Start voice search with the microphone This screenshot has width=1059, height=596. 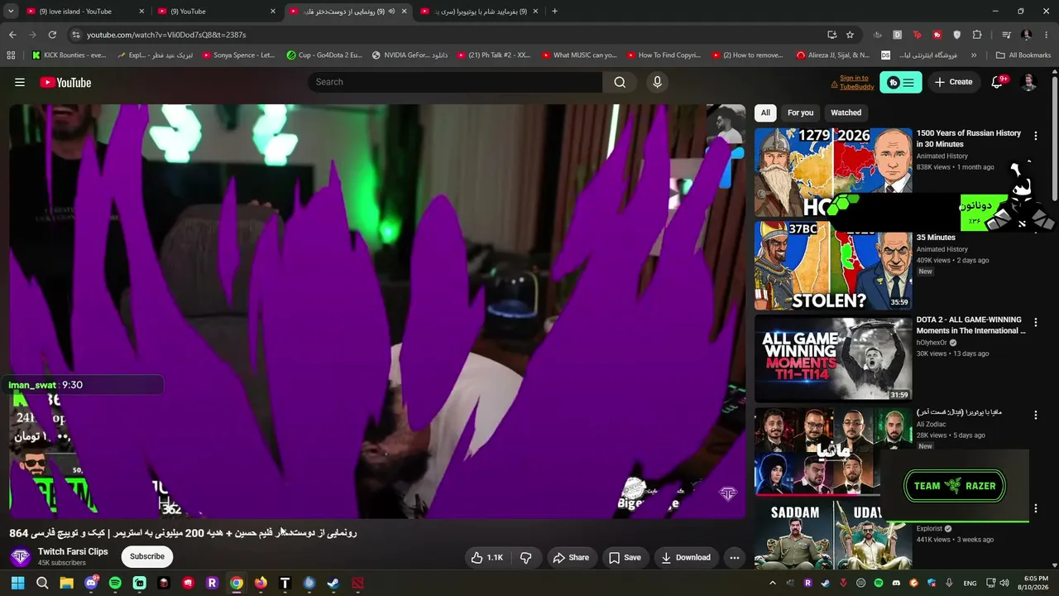coord(658,82)
